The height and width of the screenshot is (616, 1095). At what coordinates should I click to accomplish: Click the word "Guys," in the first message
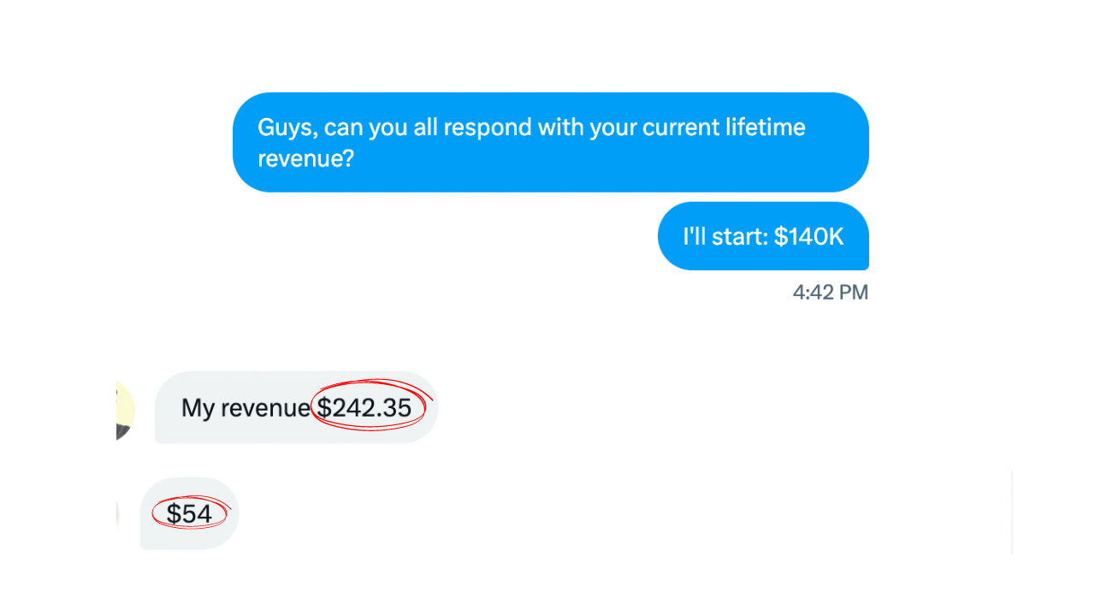pyautogui.click(x=287, y=127)
